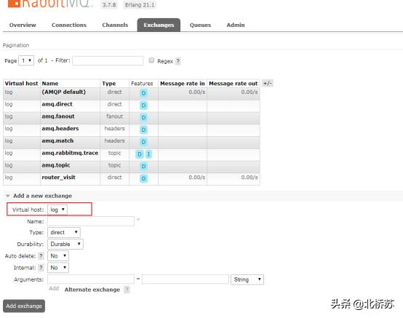Click the D durable badge for amq.topic
This screenshot has width=403, height=318.
pos(143,167)
